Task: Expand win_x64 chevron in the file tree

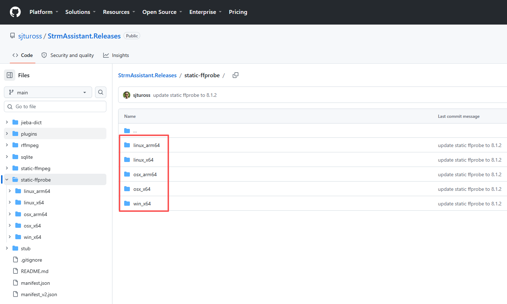Action: click(x=10, y=237)
